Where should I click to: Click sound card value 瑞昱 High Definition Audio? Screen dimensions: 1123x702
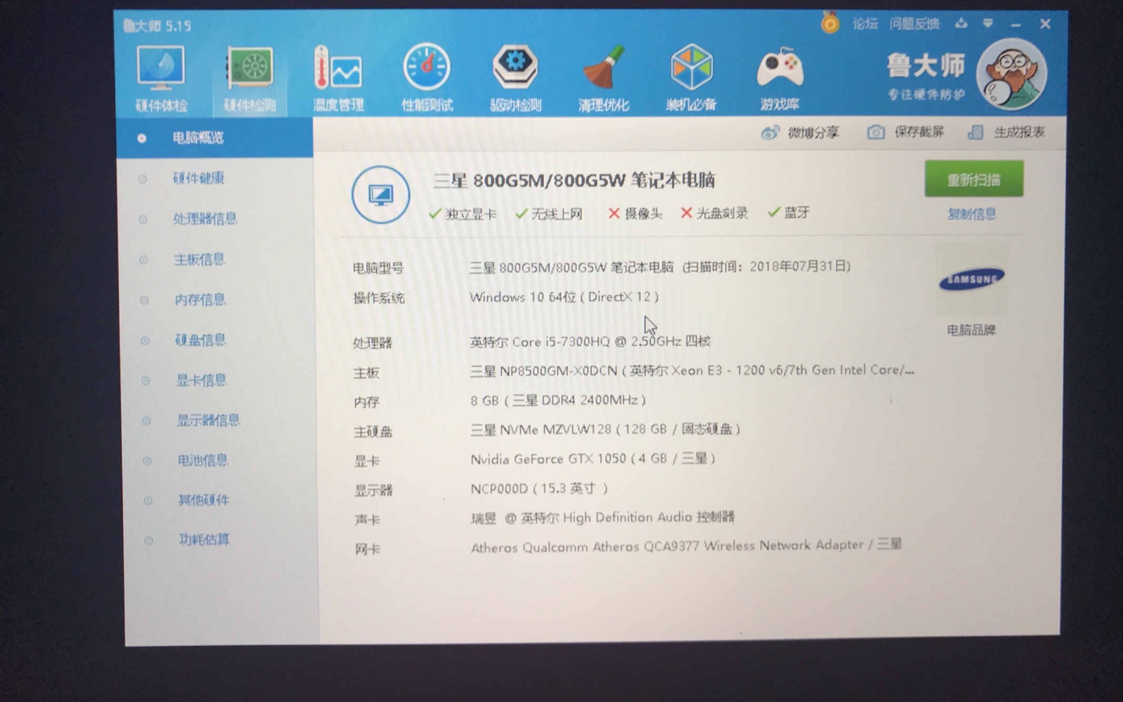pyautogui.click(x=602, y=518)
